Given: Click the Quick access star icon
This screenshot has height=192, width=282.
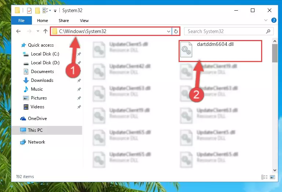Looking at the screenshot, I should tap(23, 45).
